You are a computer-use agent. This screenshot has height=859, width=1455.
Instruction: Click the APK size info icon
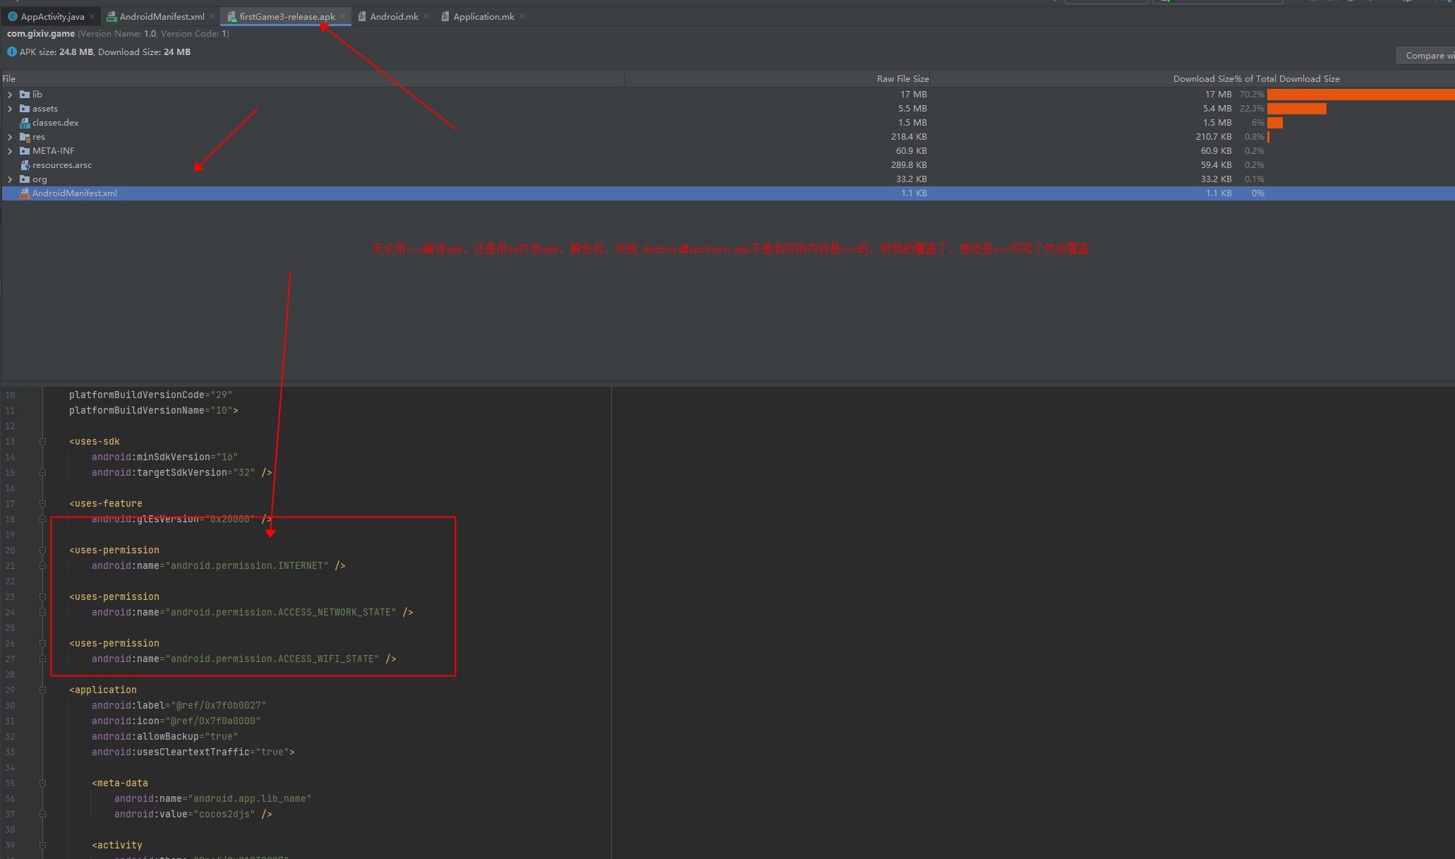click(11, 52)
